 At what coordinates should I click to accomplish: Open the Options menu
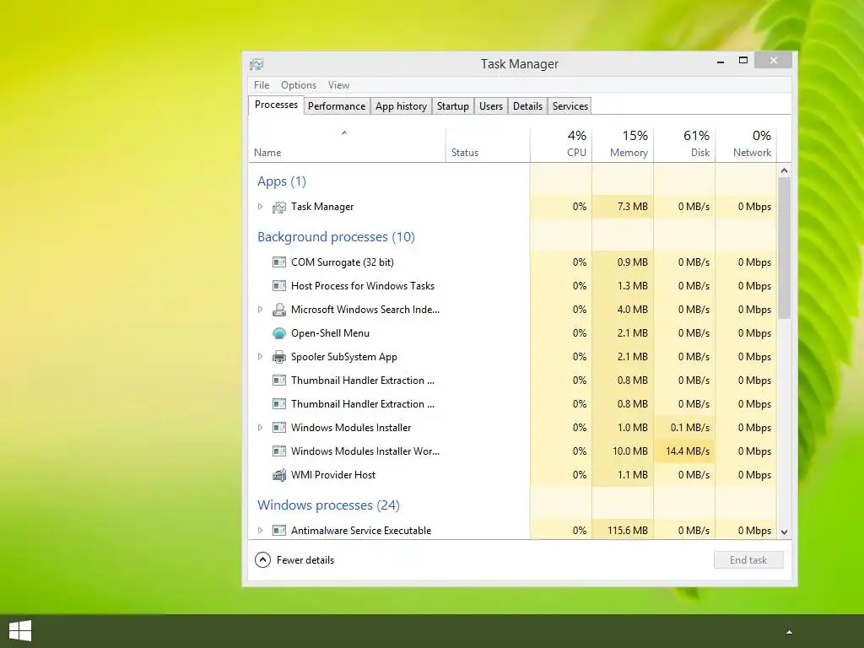[x=299, y=85]
